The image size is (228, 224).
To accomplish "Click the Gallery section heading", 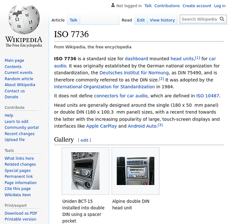I will point(64,140).
